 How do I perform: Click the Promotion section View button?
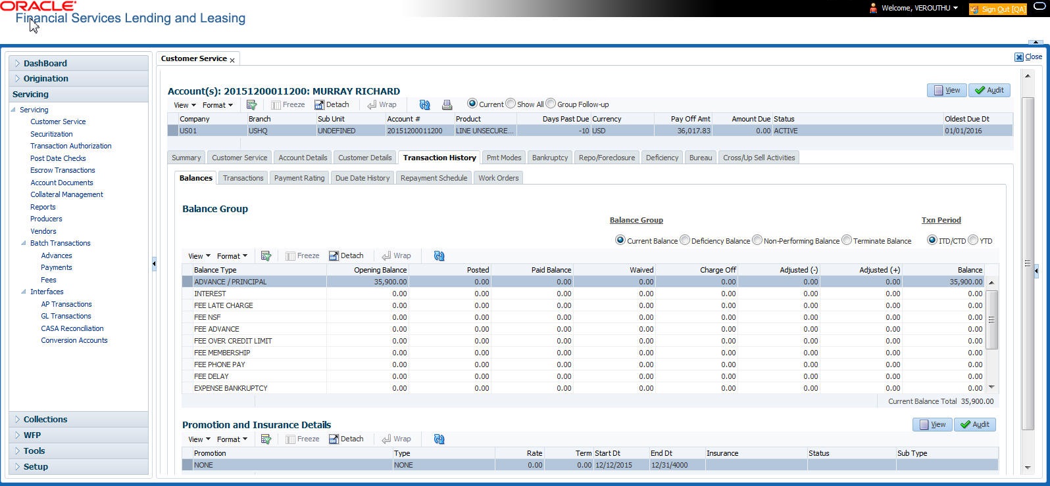[932, 424]
